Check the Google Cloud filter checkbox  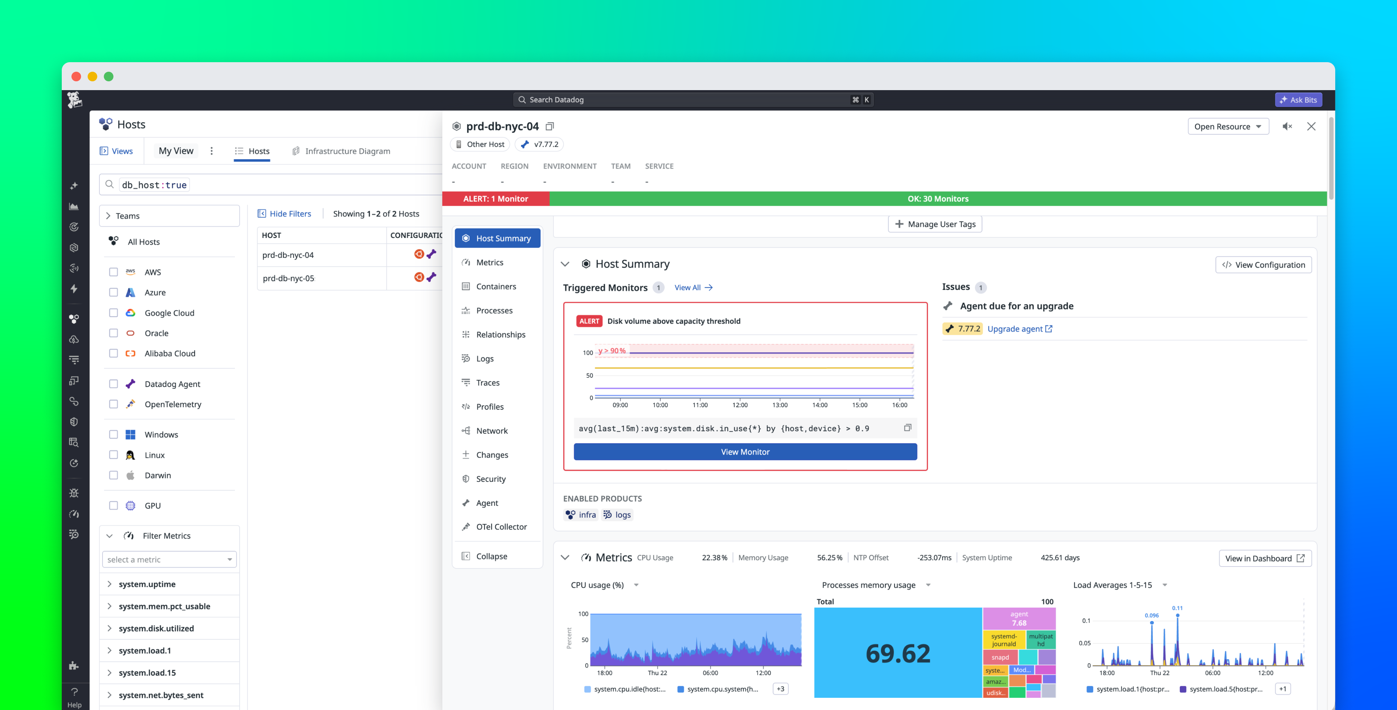pyautogui.click(x=113, y=313)
